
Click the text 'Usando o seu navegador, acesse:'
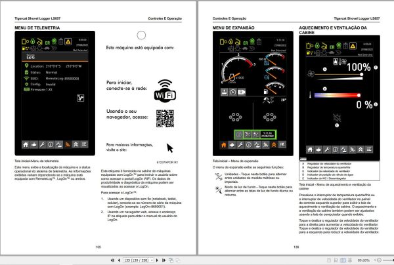click(127, 114)
